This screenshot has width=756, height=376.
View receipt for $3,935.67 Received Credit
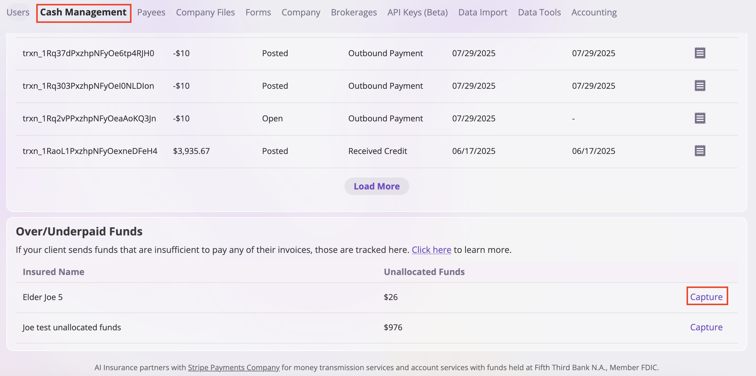(700, 151)
